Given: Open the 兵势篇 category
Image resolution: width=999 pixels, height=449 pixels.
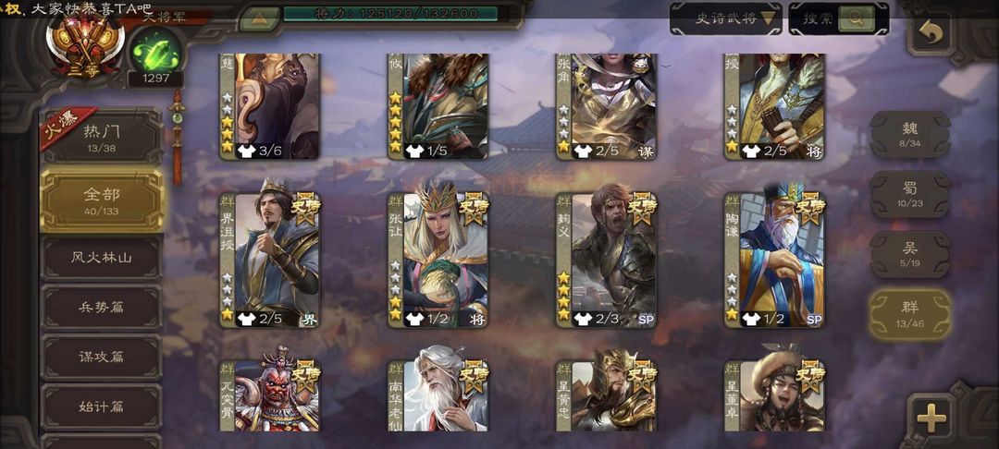Looking at the screenshot, I should point(102,307).
